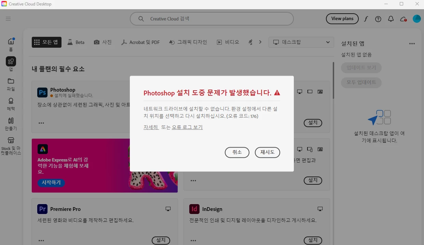Install Premiere Pro with 설치 button

(x=161, y=240)
